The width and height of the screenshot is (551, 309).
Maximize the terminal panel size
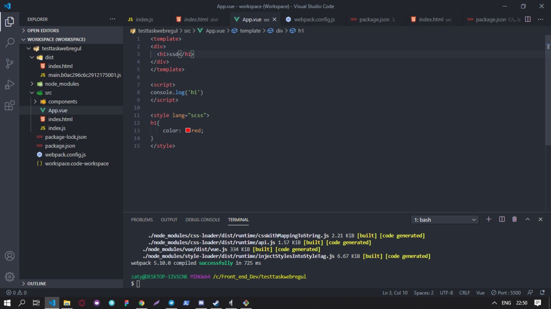coord(527,219)
